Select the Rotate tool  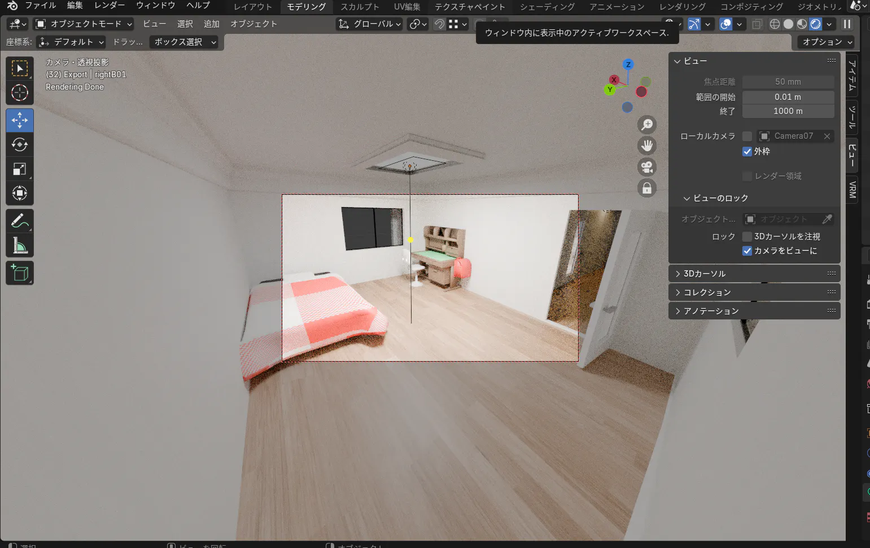coord(20,144)
